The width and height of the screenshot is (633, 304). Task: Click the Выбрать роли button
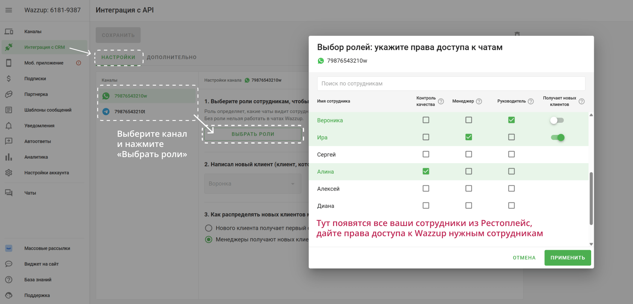coord(253,134)
